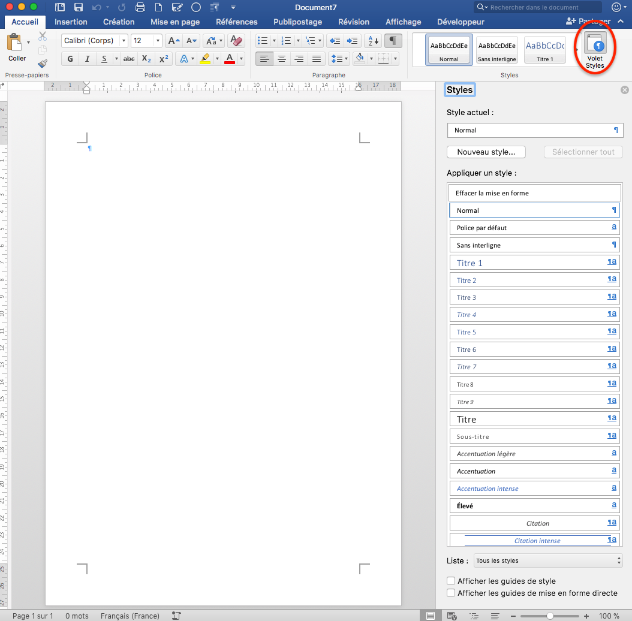Open the Volet Styles pane button
Screen dimensions: 632x621
tap(595, 51)
